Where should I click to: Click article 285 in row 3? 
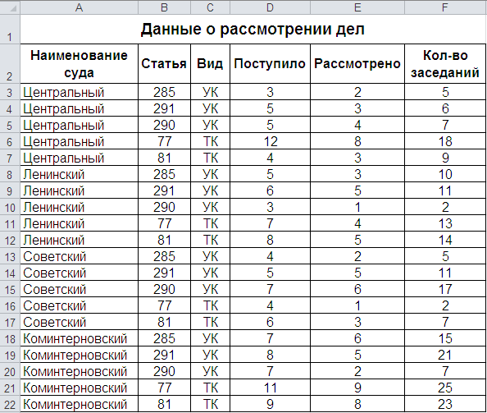pyautogui.click(x=164, y=92)
